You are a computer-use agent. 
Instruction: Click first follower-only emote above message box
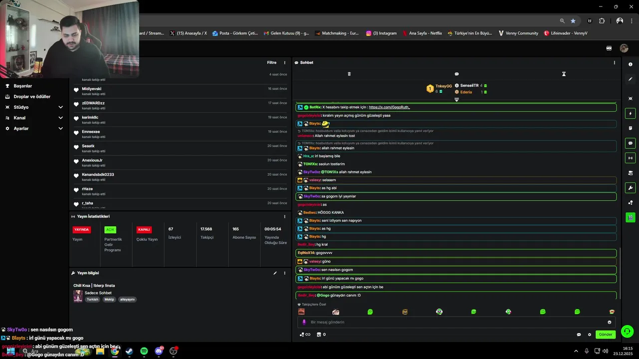302,312
